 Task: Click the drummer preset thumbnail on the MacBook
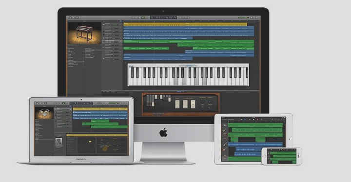point(59,141)
